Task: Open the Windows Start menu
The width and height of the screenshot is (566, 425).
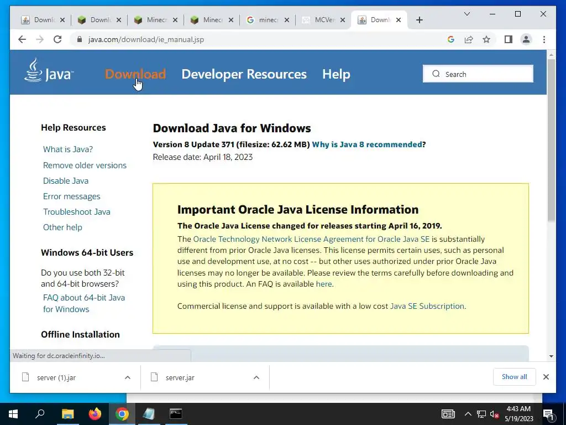Action: [13, 414]
